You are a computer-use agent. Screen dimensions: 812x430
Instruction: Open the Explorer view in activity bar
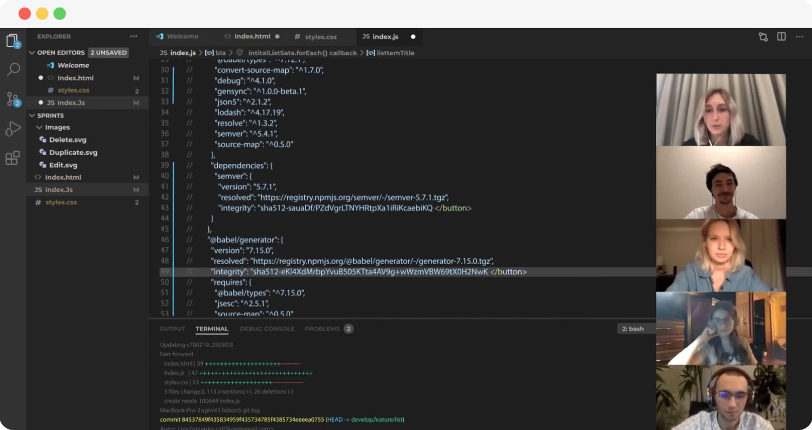point(13,40)
